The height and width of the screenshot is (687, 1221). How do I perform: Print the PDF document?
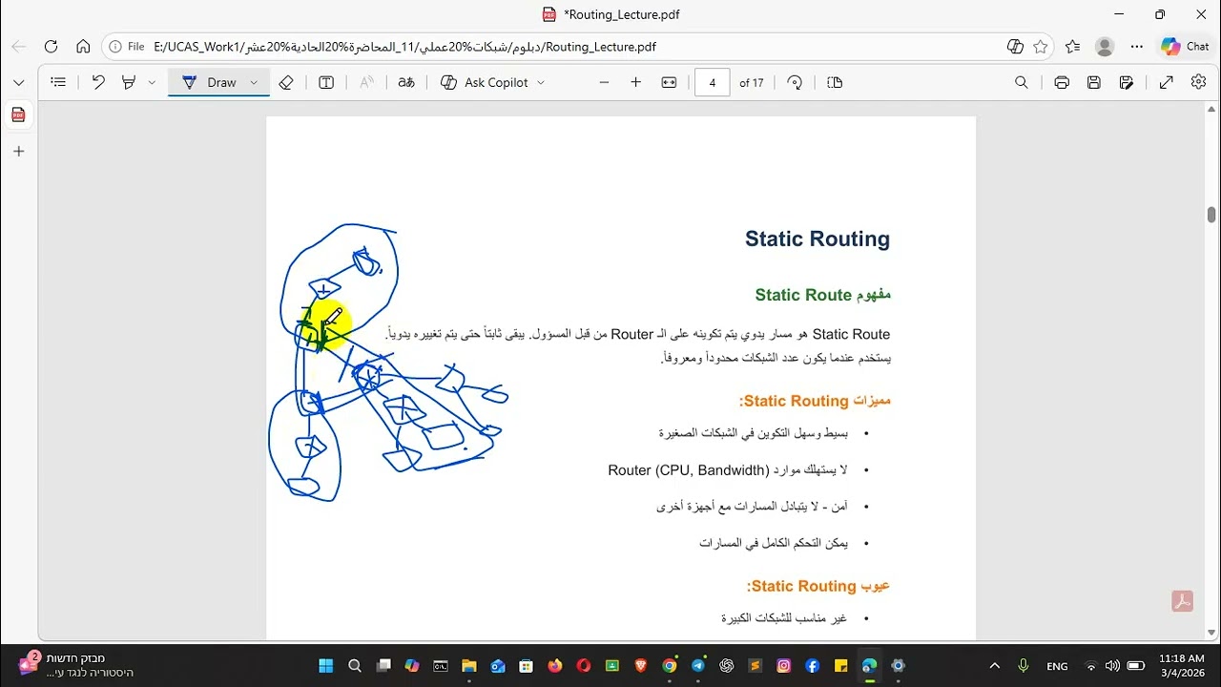pos(1062,83)
